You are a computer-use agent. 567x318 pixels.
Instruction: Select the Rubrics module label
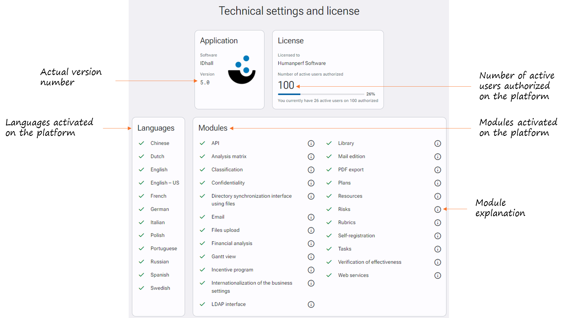[346, 222]
